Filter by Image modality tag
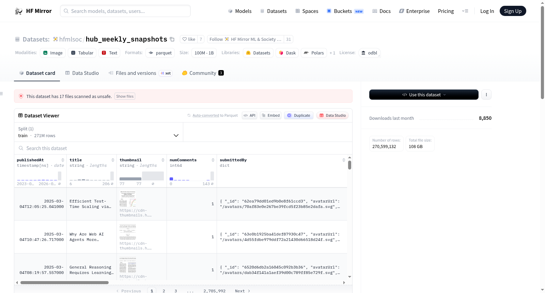 click(53, 53)
